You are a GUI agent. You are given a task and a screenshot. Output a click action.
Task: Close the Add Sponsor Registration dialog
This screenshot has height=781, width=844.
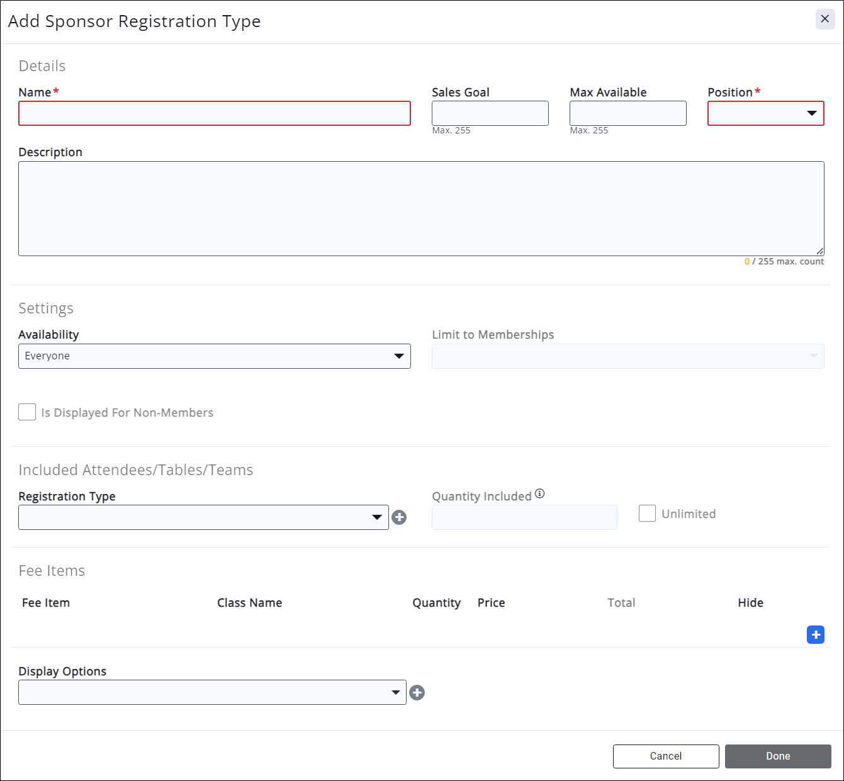pos(824,19)
